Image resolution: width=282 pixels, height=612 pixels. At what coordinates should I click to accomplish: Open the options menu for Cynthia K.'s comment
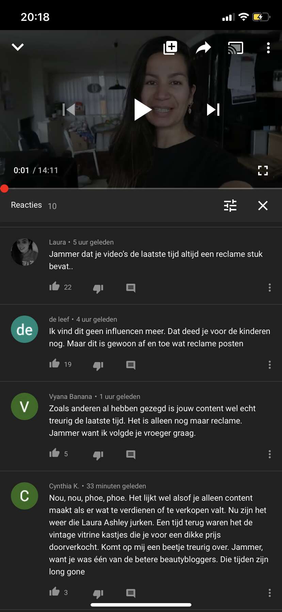[270, 593]
